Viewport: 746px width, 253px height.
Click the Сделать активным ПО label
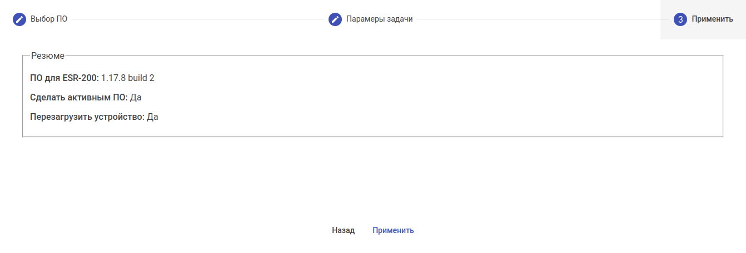[78, 98]
